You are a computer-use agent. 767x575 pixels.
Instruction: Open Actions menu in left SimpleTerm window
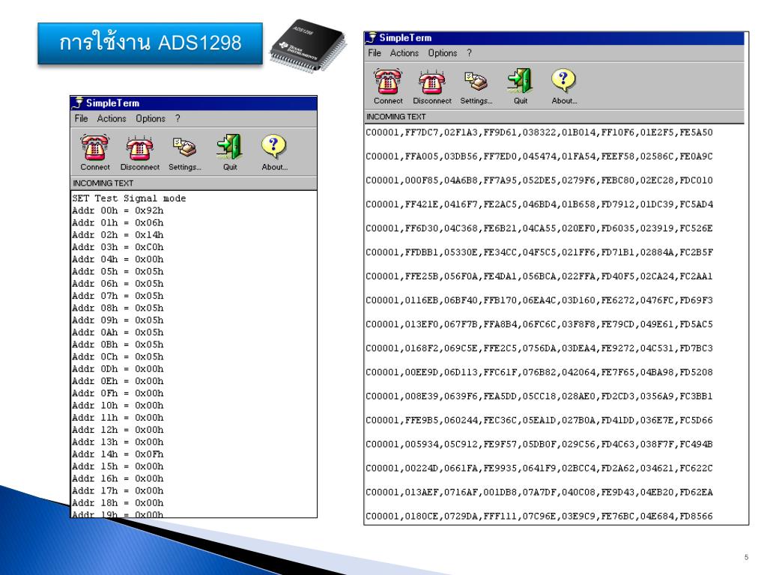[112, 118]
